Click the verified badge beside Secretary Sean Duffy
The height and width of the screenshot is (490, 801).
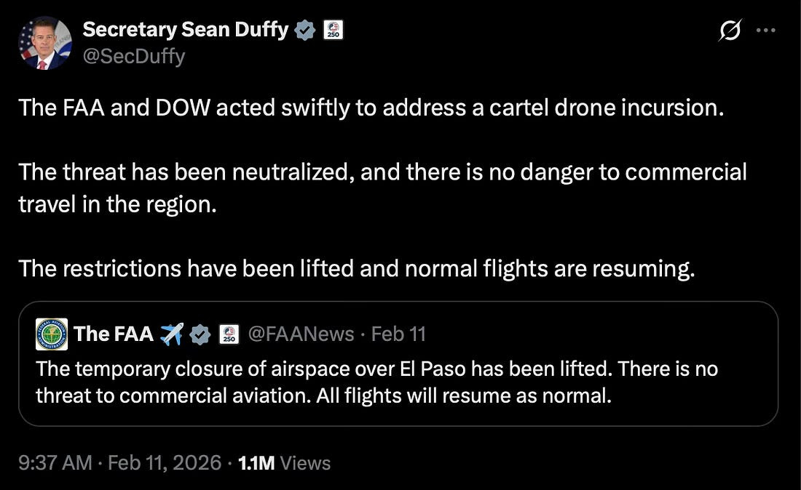click(x=304, y=30)
